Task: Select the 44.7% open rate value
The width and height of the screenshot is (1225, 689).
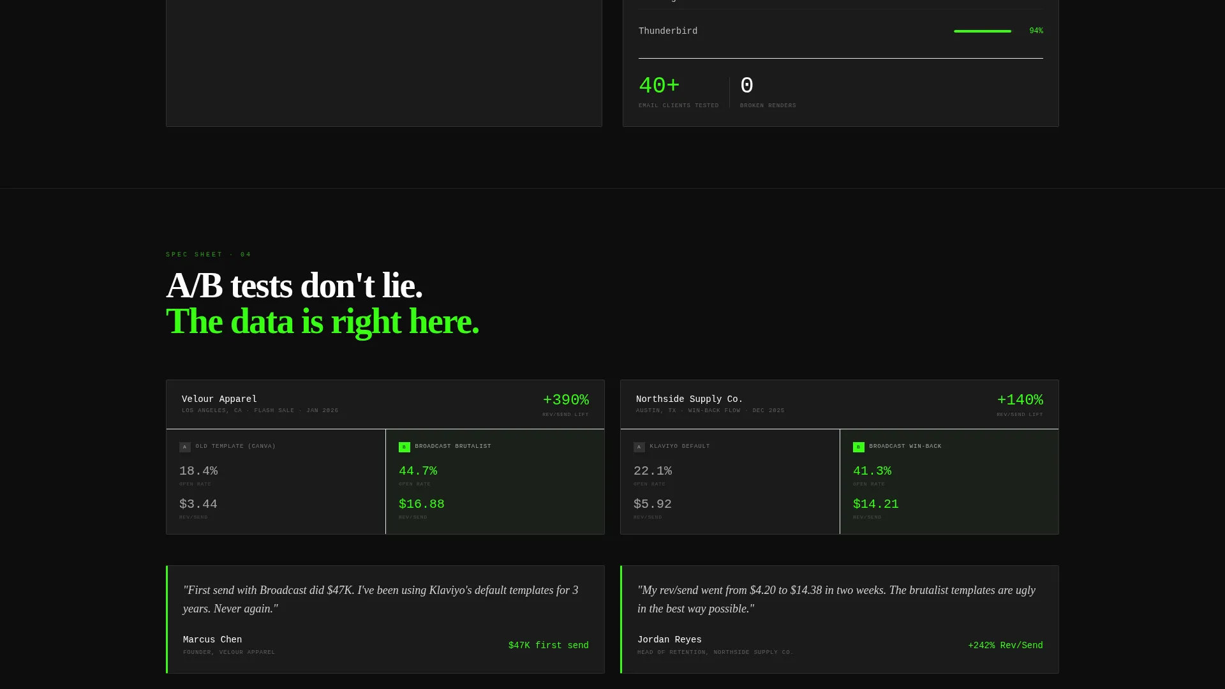Action: pos(418,471)
